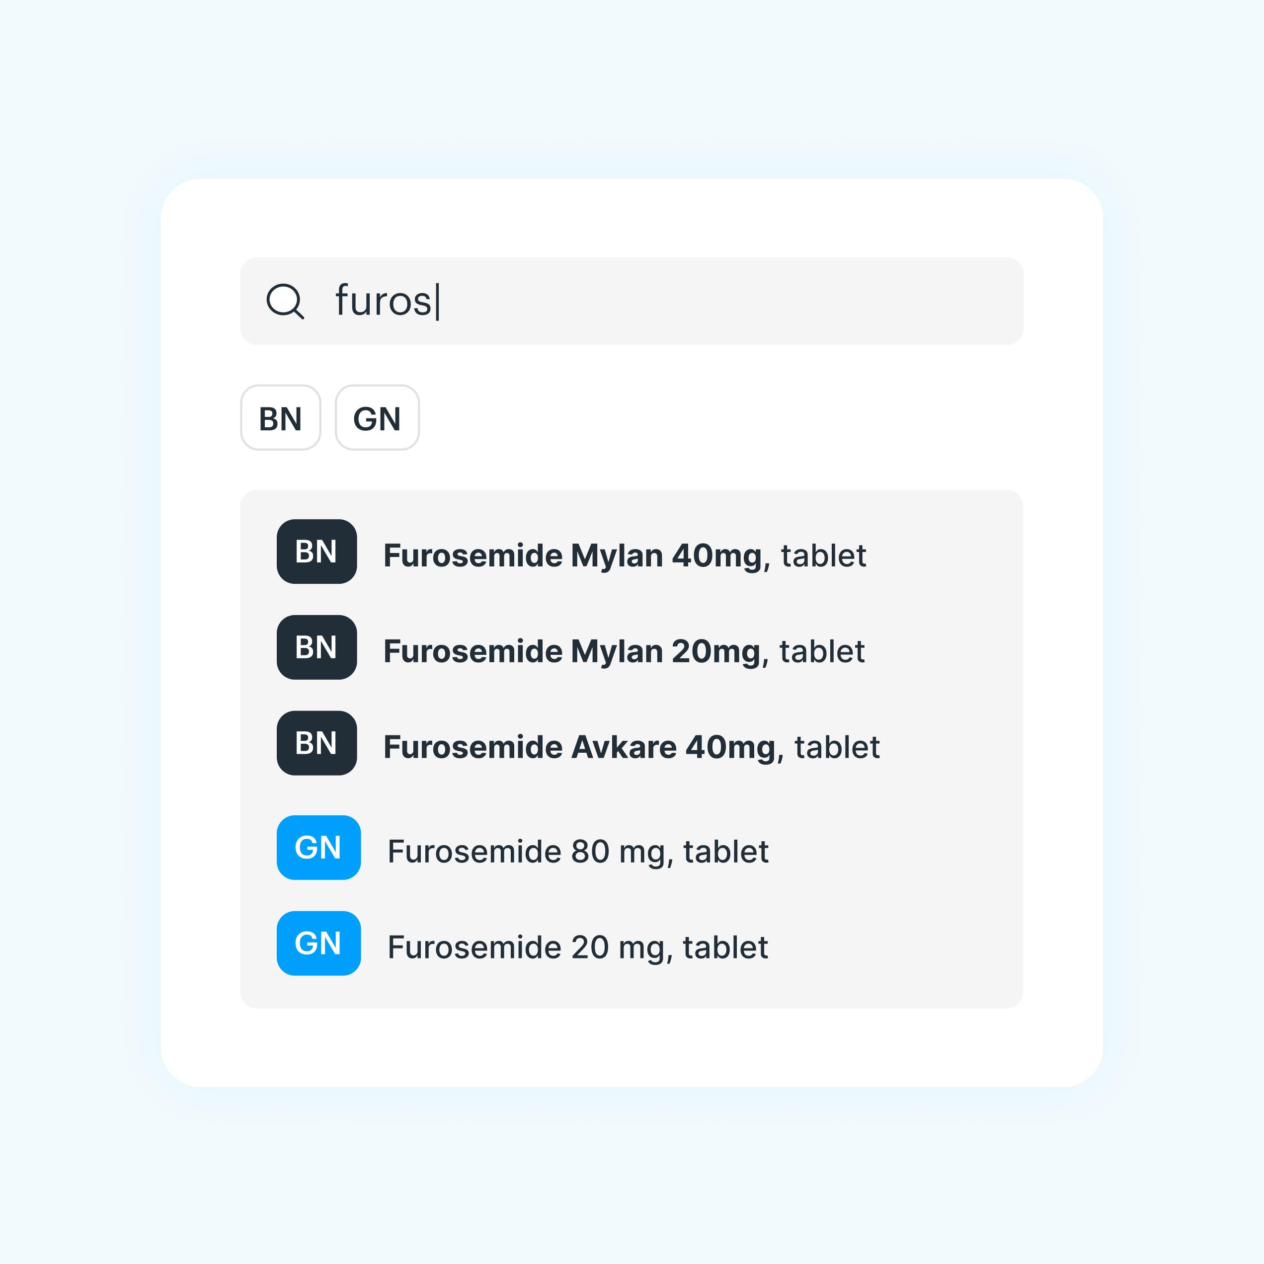1264x1264 pixels.
Task: Click BN badge beside Furosemide Avkare 40mg
Action: [316, 743]
